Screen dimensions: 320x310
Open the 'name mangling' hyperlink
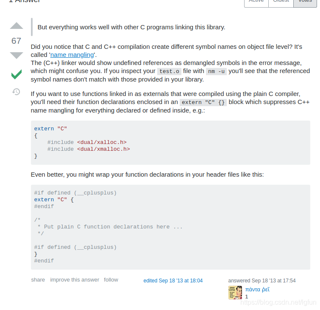(72, 55)
